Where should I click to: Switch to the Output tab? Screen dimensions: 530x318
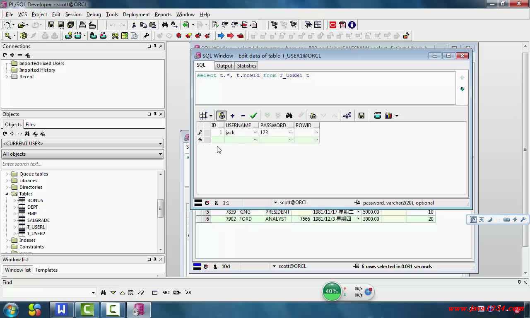click(x=224, y=66)
